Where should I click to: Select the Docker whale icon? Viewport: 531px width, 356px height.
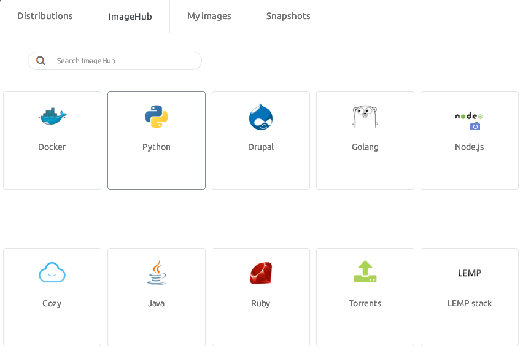click(52, 117)
